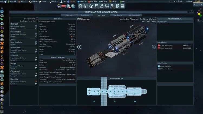Switch to Fleets List tab
The width and height of the screenshot is (203, 114).
69,15
